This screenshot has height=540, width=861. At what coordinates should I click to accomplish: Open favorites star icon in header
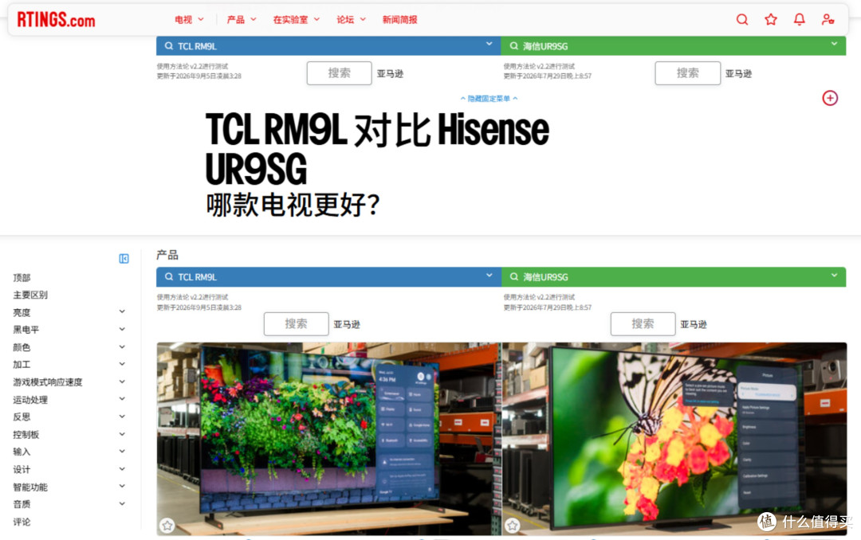point(771,20)
